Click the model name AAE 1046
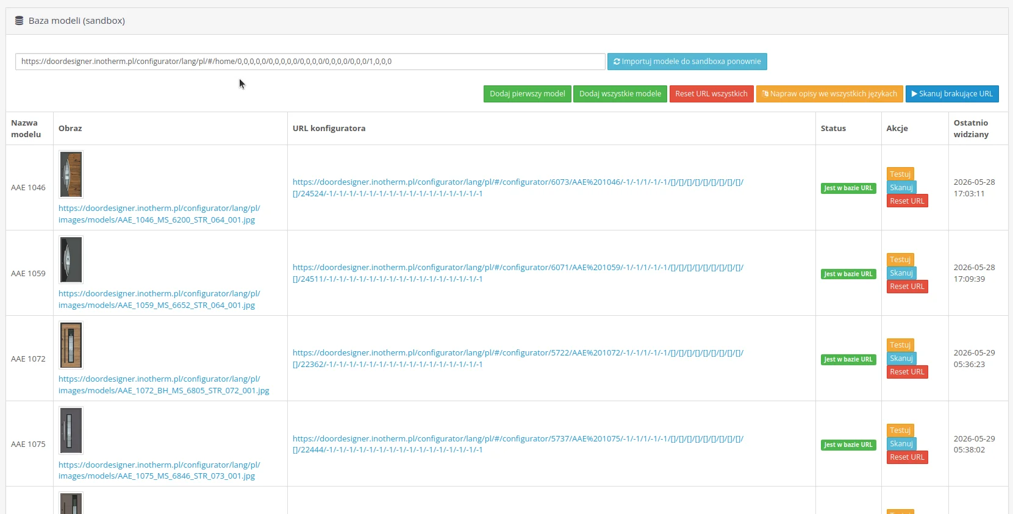Image resolution: width=1013 pixels, height=514 pixels. 28,188
